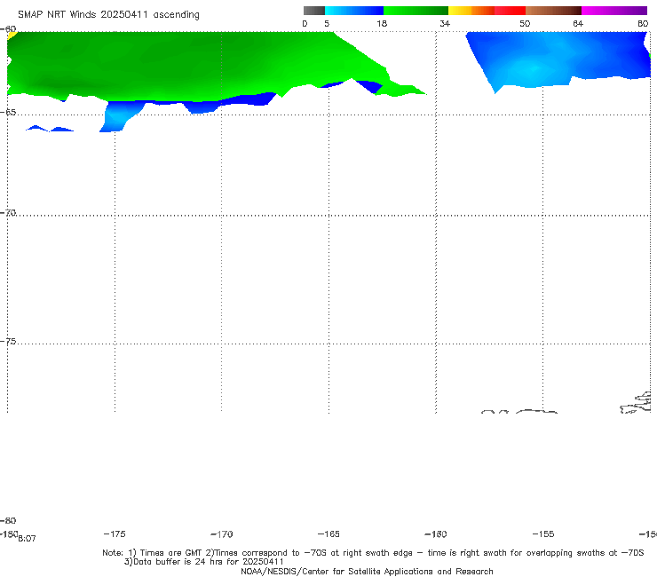The height and width of the screenshot is (577, 657).
Task: Click the light blue wind swath on the right
Action: click(x=558, y=59)
